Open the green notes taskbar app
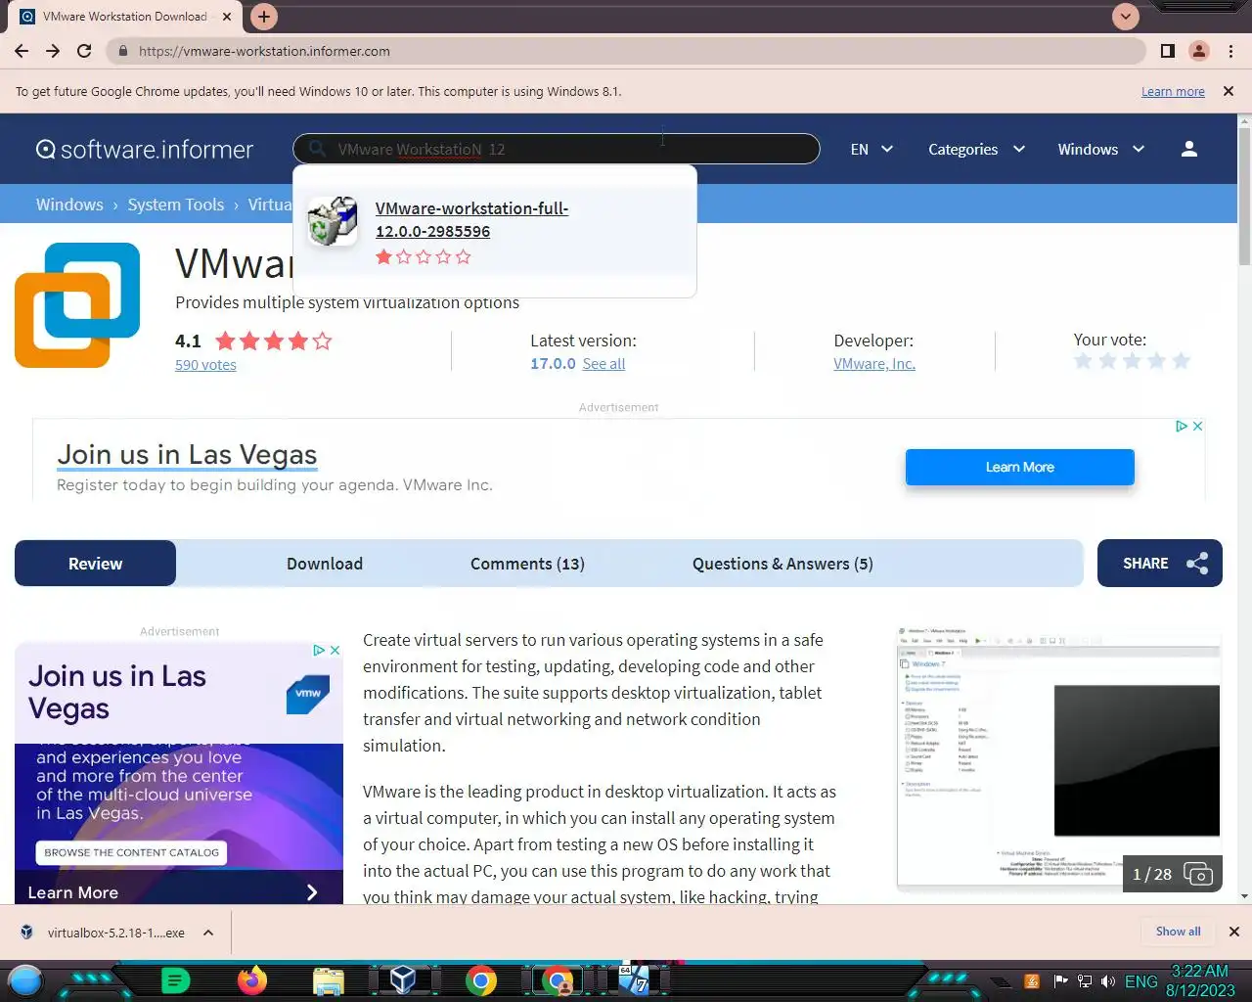This screenshot has height=1002, width=1252. [175, 979]
